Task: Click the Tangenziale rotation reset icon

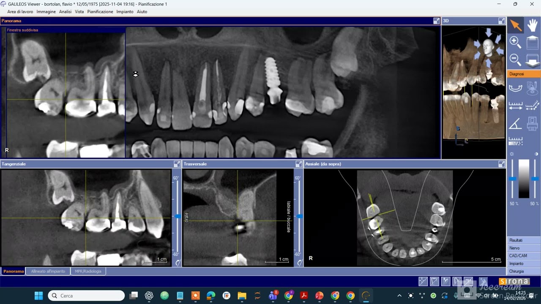Action: tap(178, 263)
